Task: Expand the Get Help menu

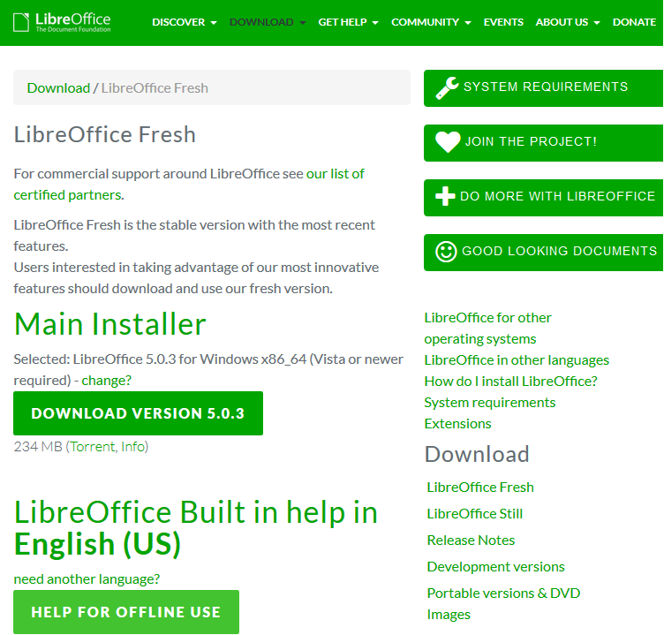Action: (x=348, y=22)
